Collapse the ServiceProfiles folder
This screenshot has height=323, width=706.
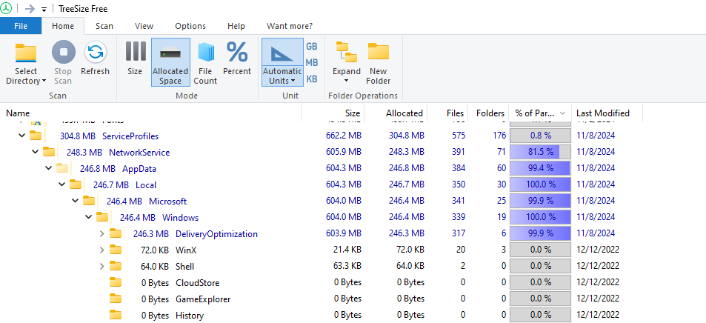point(21,136)
